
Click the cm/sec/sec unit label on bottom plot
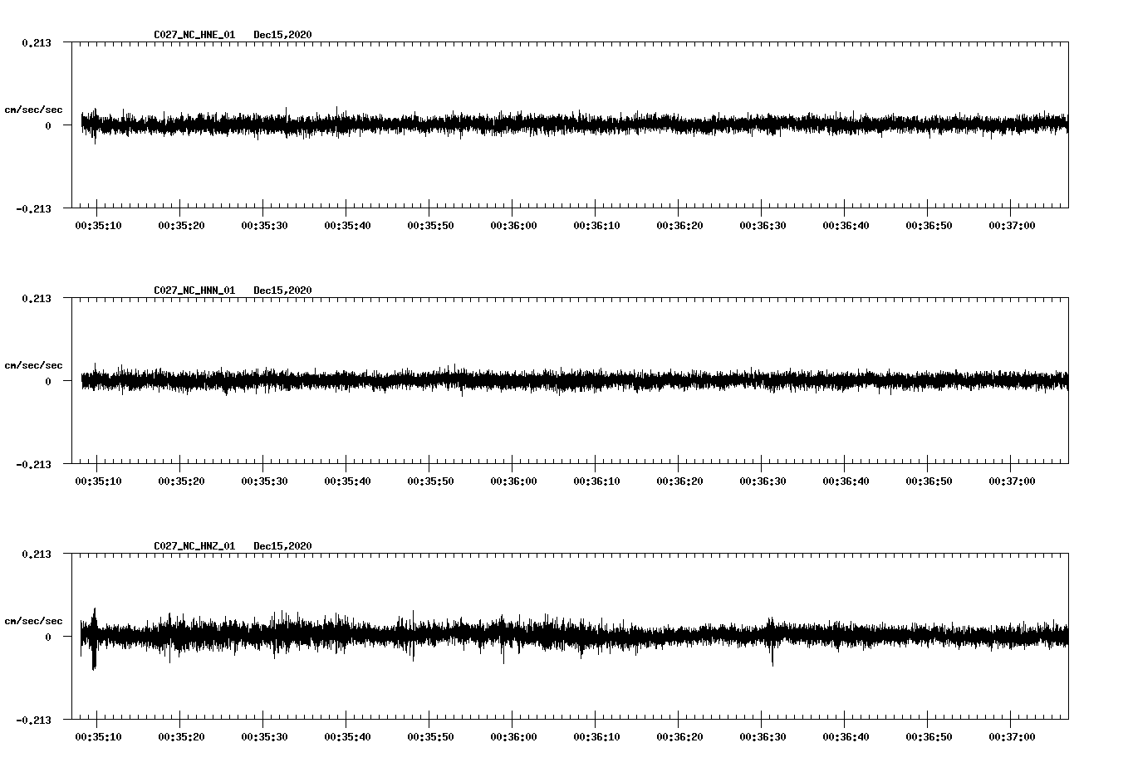(35, 620)
